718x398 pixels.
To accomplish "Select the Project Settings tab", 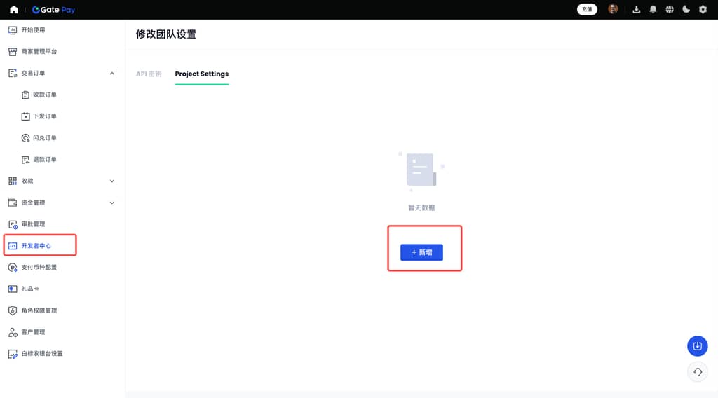I will click(x=201, y=74).
